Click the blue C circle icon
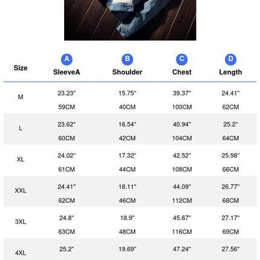The width and height of the screenshot is (260, 260). click(182, 59)
